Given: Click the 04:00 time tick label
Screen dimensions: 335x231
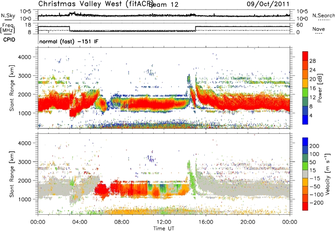Looking at the screenshot, I should [x=80, y=222].
